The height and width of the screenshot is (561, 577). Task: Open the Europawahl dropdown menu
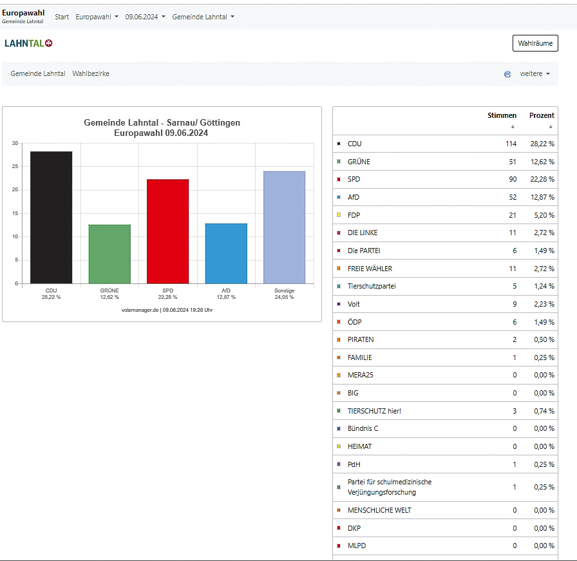point(97,17)
